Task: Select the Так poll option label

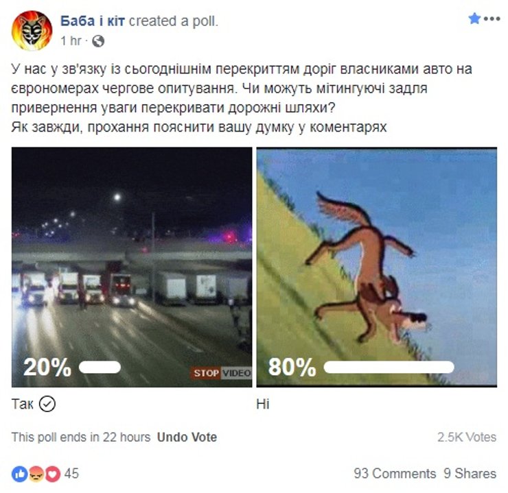Action: point(23,404)
